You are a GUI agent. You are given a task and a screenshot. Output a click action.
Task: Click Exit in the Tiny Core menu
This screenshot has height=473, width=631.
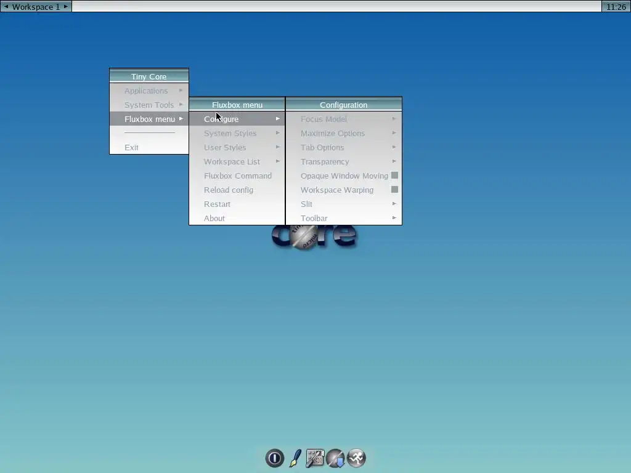click(149, 147)
